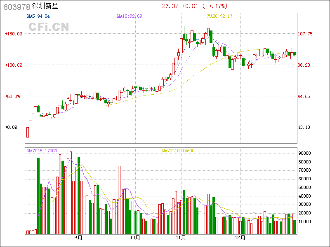The image size is (330, 247).
Task: Click the MA5:94.04 indicator label
Action: click(38, 16)
